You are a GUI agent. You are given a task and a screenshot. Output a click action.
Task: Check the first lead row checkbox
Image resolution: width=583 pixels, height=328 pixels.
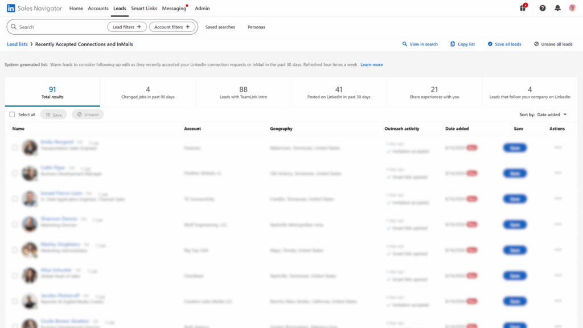[14, 147]
